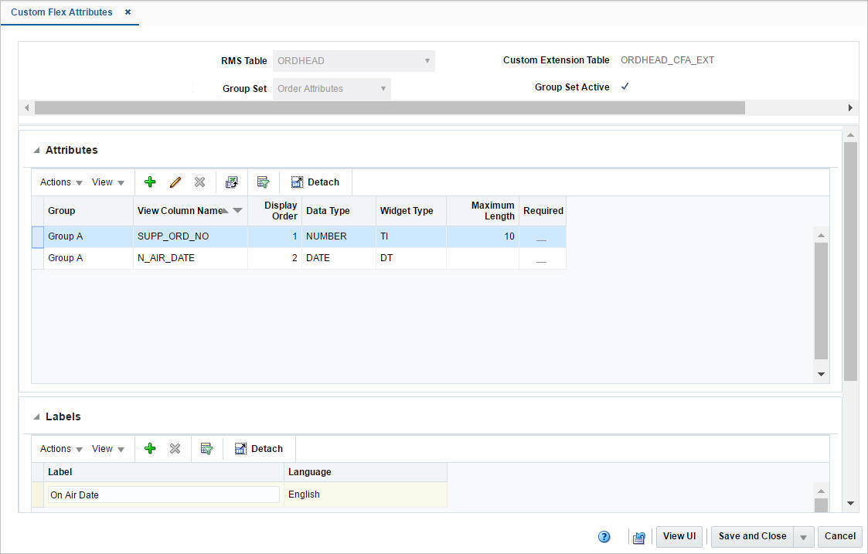The height and width of the screenshot is (554, 868).
Task: Toggle the Group Set Active checkmark
Action: (625, 87)
